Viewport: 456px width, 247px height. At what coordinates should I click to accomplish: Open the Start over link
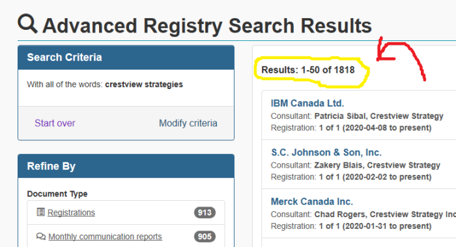coord(55,123)
